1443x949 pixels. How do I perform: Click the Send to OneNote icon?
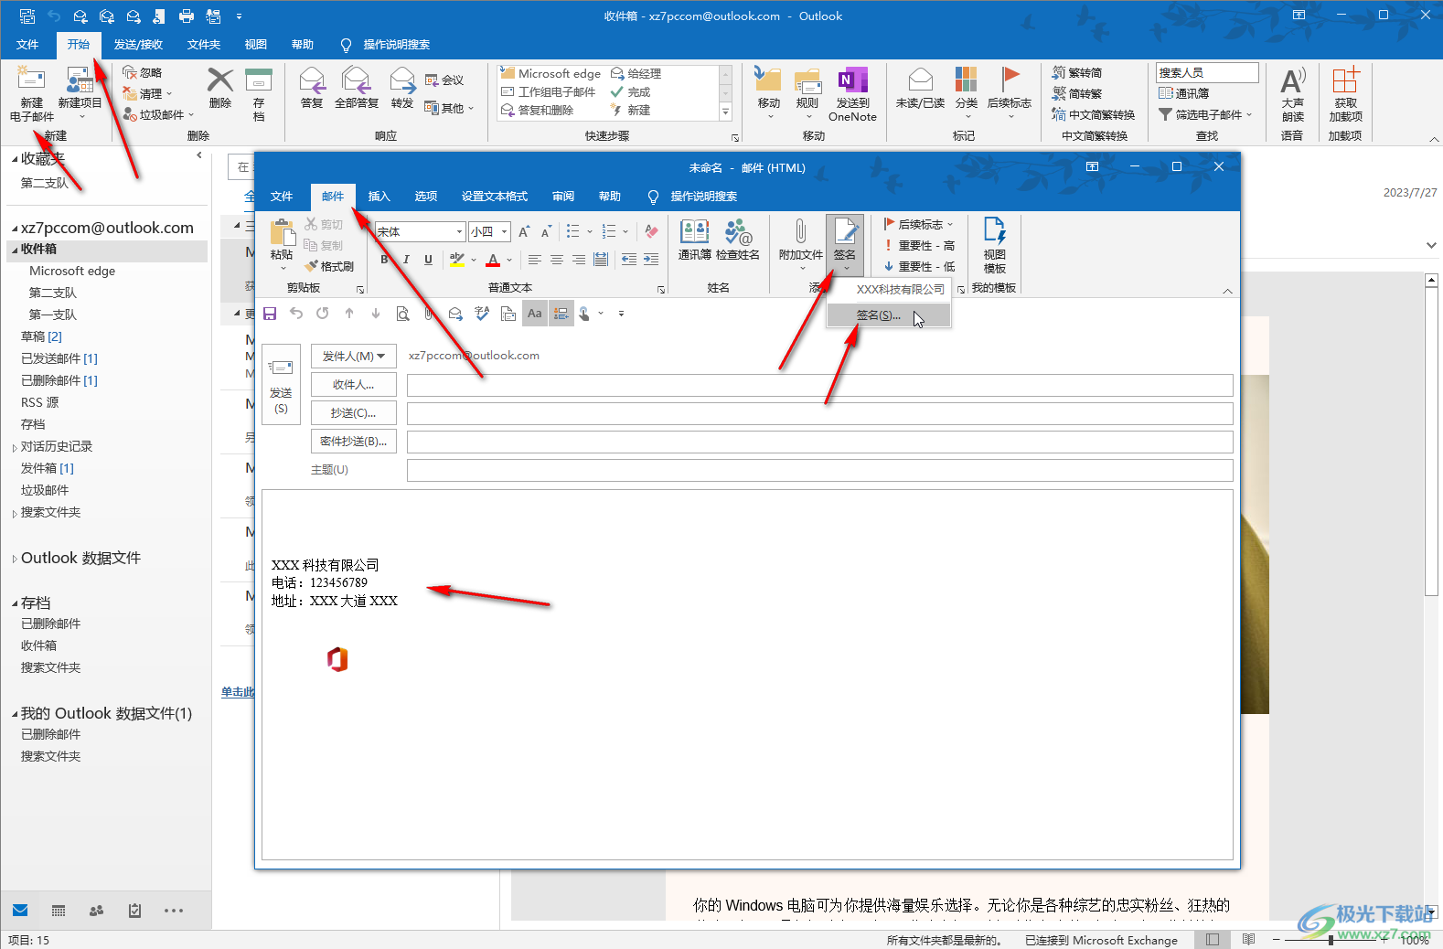[x=852, y=80]
